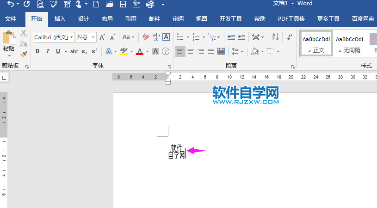Switch to the 布局 tab
This screenshot has width=377, height=208.
(107, 19)
